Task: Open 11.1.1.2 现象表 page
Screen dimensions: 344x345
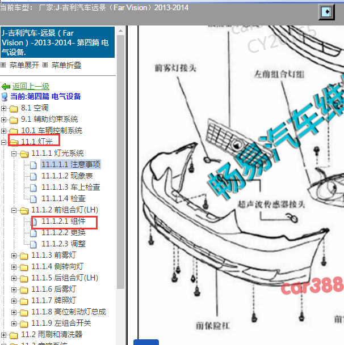Action: point(67,176)
